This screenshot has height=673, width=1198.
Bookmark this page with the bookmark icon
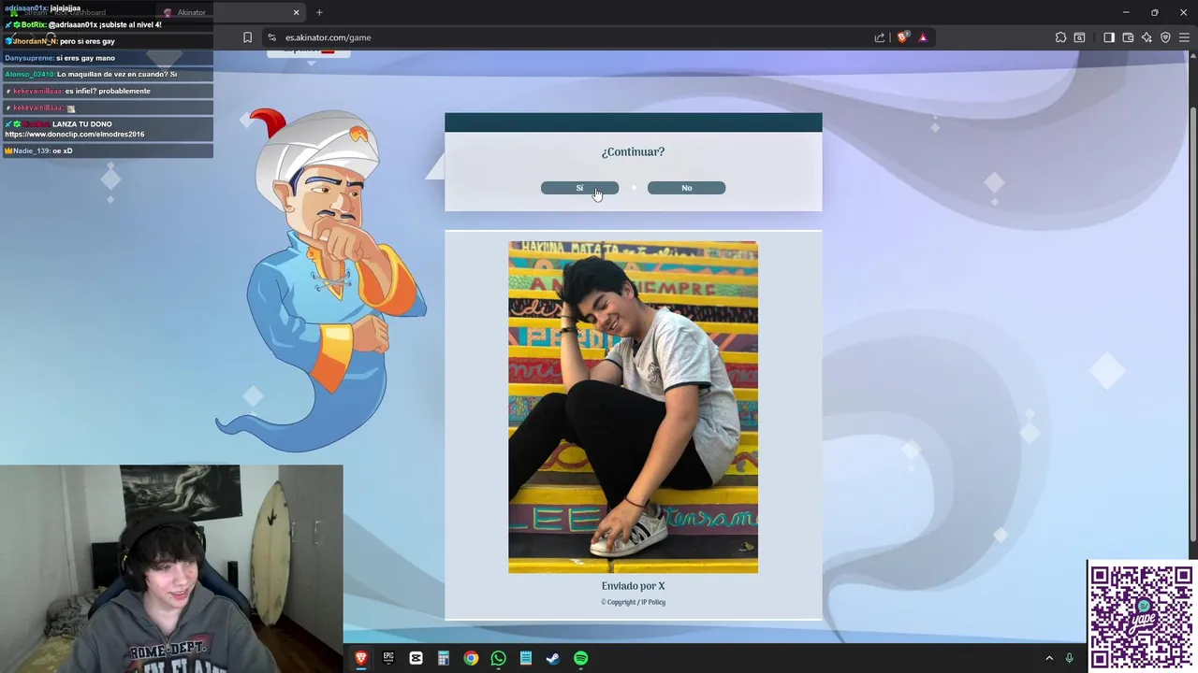247,37
